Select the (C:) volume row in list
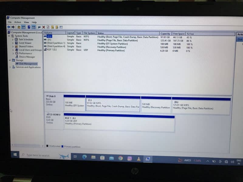 118,37
